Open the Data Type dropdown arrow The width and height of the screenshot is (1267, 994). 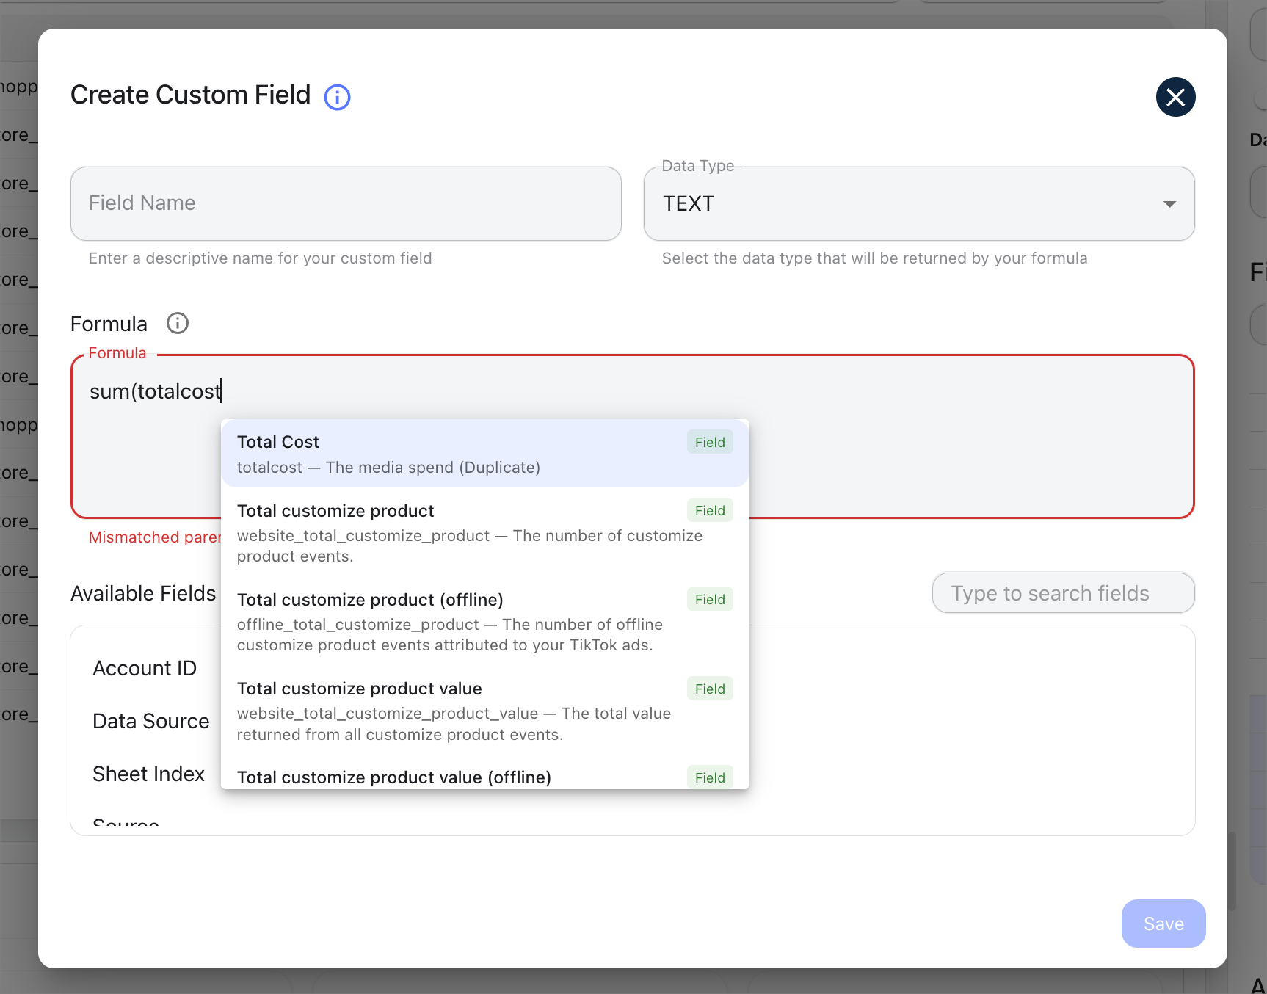click(x=1169, y=204)
